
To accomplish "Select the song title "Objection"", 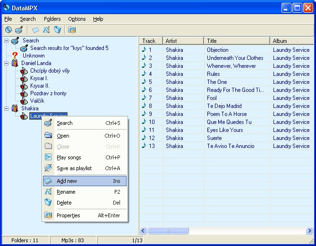I will coord(218,50).
